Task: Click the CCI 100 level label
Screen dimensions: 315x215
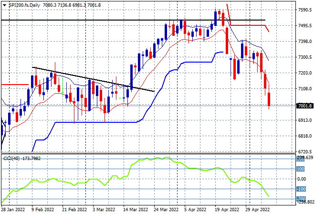Action: pyautogui.click(x=301, y=169)
